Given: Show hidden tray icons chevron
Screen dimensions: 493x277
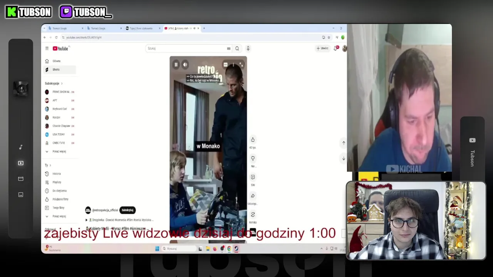Looking at the screenshot, I should point(322,249).
